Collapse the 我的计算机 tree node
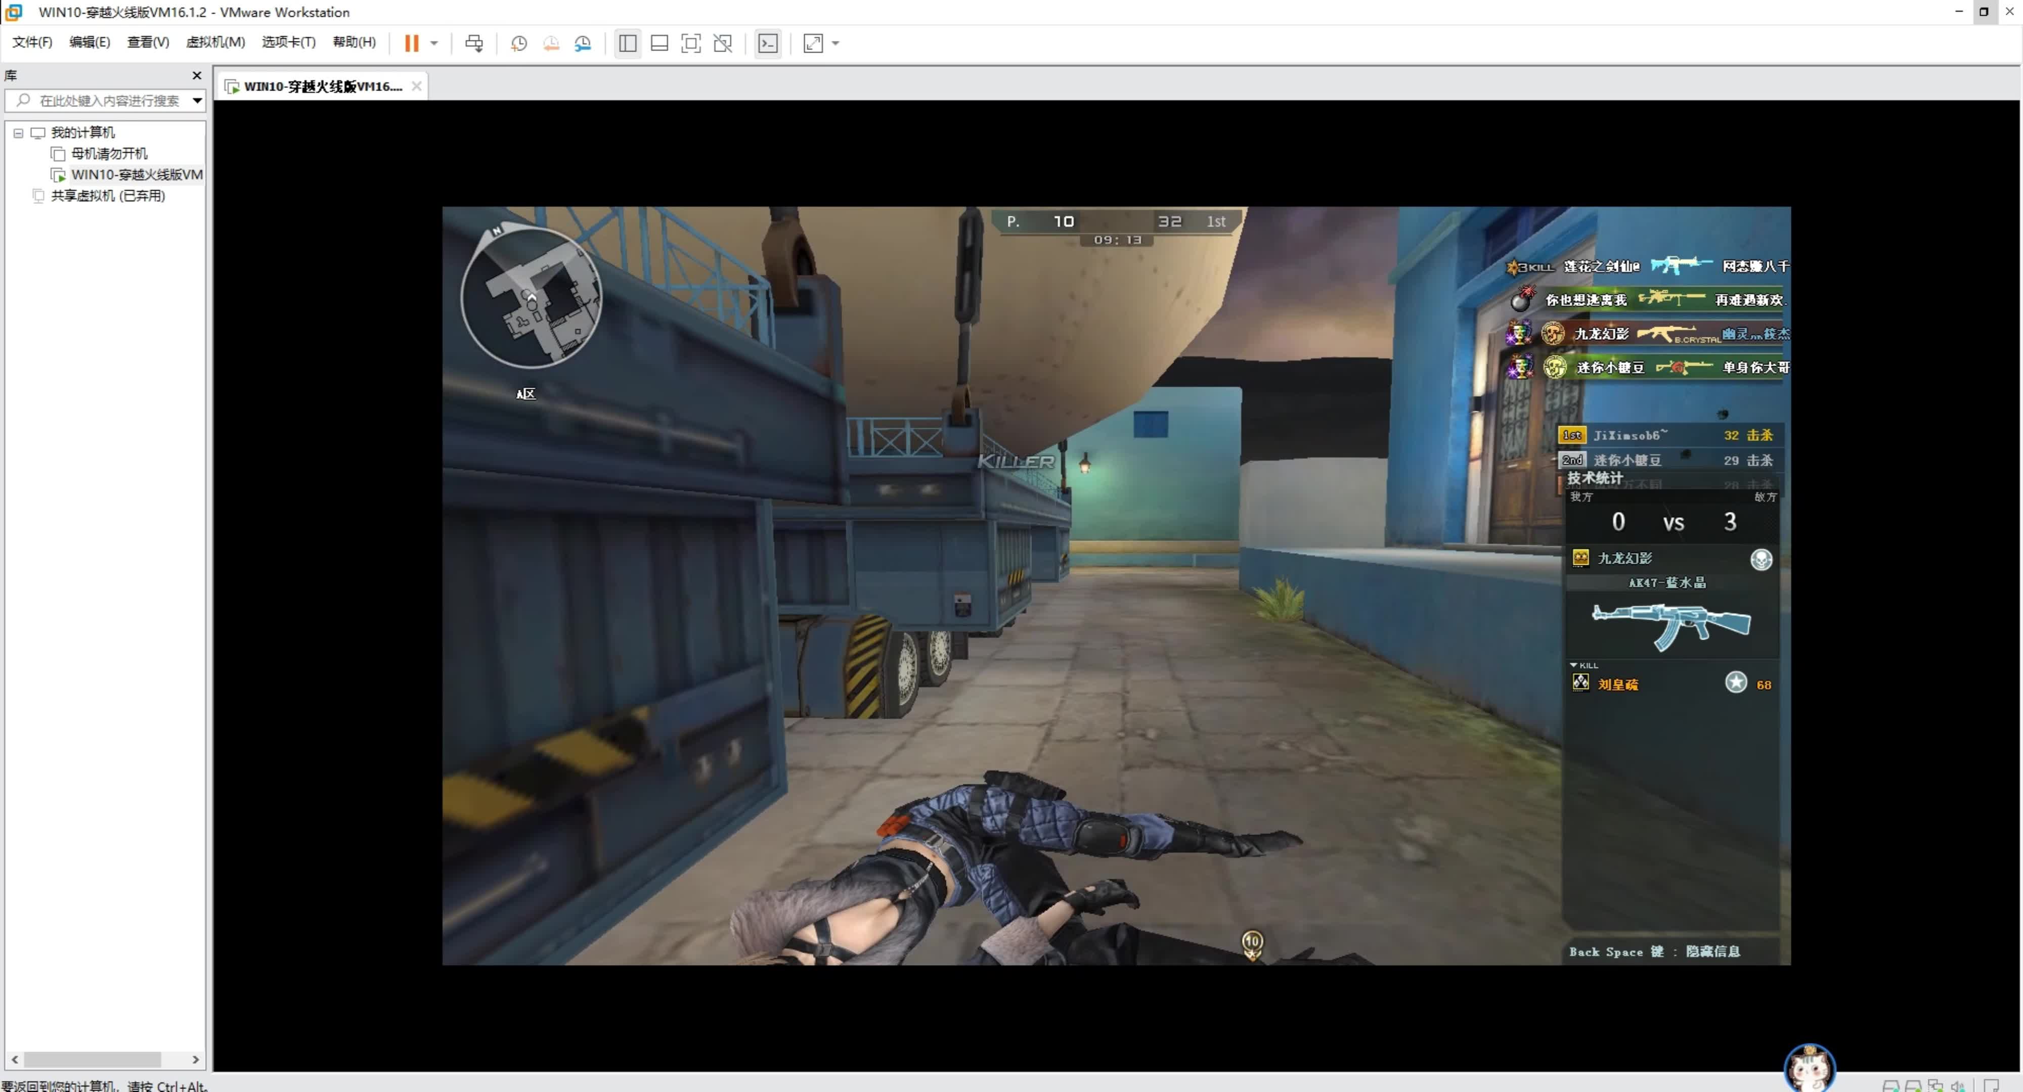 [18, 132]
